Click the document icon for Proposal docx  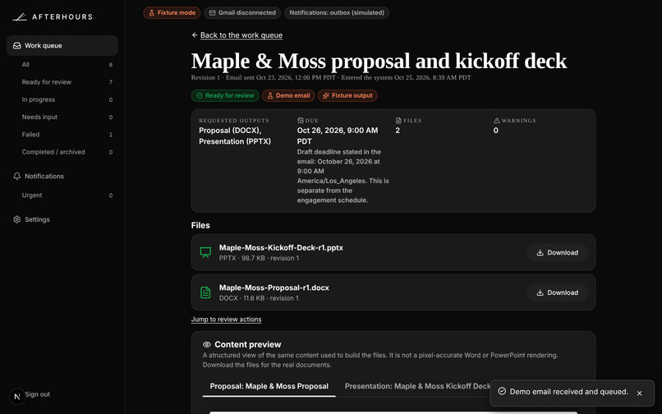[x=205, y=292]
